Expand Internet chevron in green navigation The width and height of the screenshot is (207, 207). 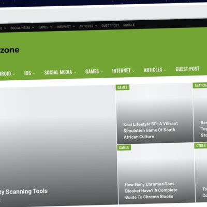click(x=134, y=71)
